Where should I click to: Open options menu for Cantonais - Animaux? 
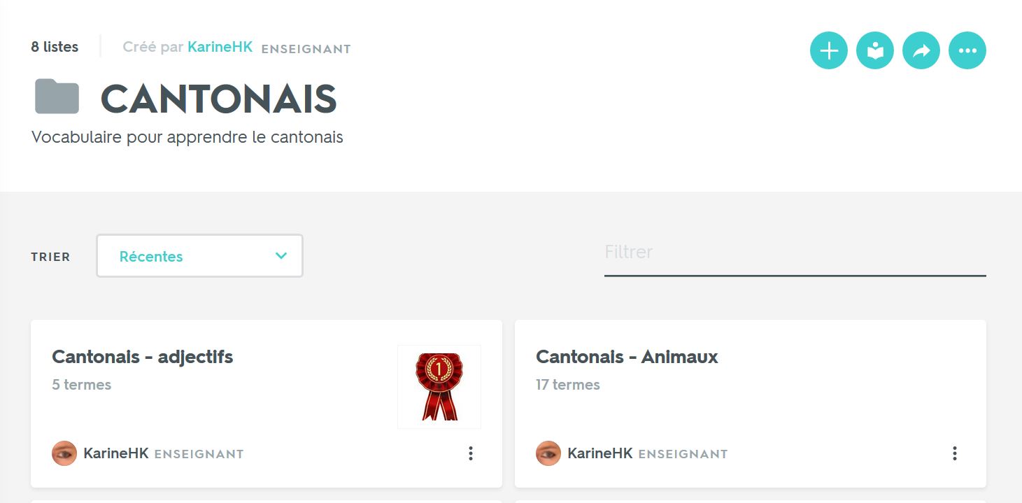pos(955,453)
